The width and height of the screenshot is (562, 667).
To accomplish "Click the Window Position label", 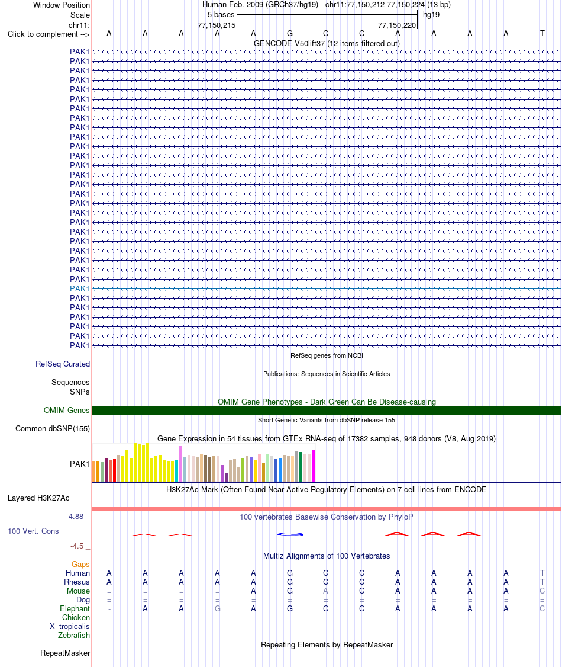I will pyautogui.click(x=62, y=5).
